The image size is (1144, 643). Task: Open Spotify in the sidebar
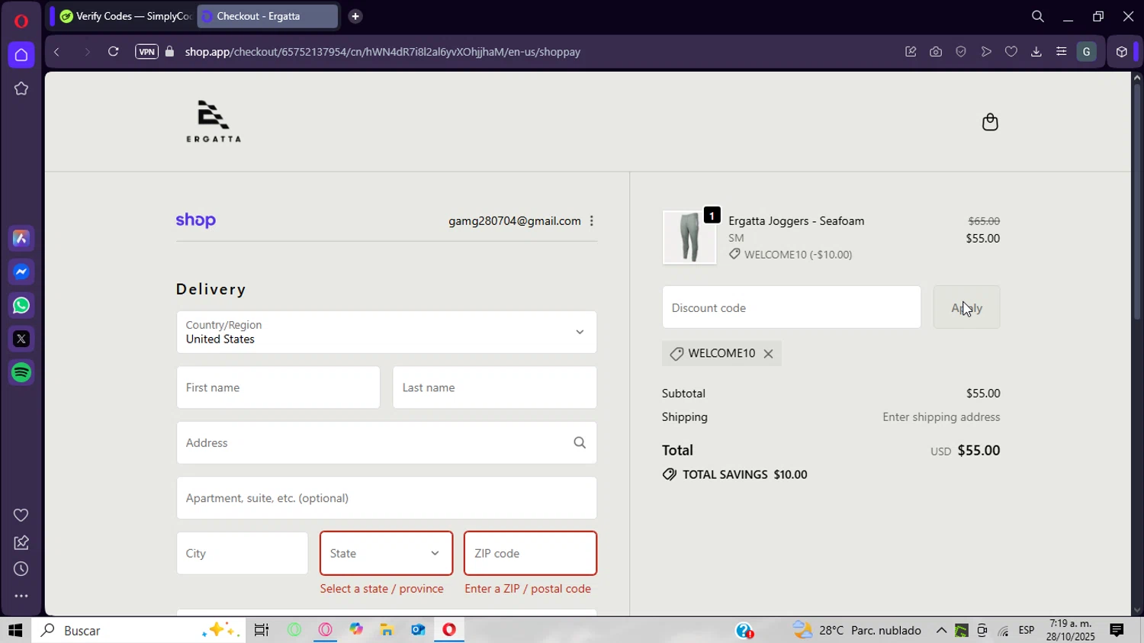(21, 373)
